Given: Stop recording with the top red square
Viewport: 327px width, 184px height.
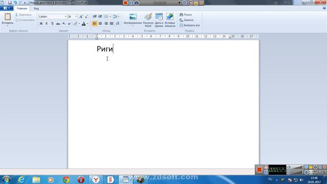Looking at the screenshot, I should pyautogui.click(x=125, y=3).
